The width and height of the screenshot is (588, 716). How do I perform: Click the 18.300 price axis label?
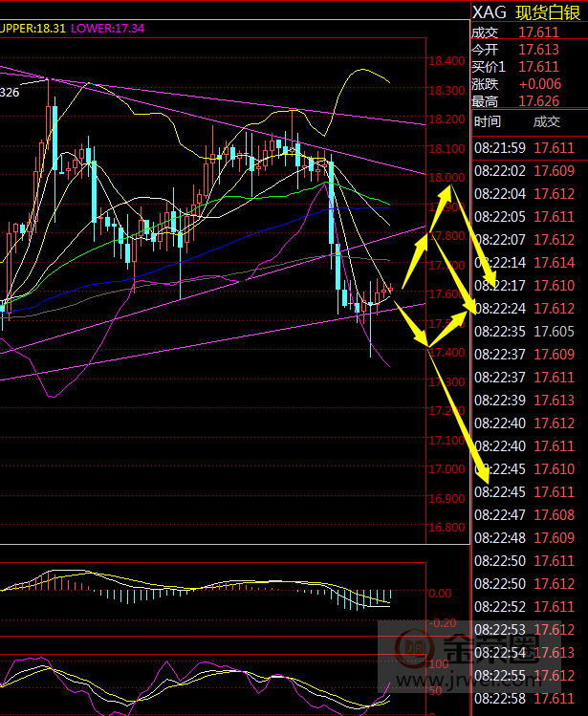(446, 91)
